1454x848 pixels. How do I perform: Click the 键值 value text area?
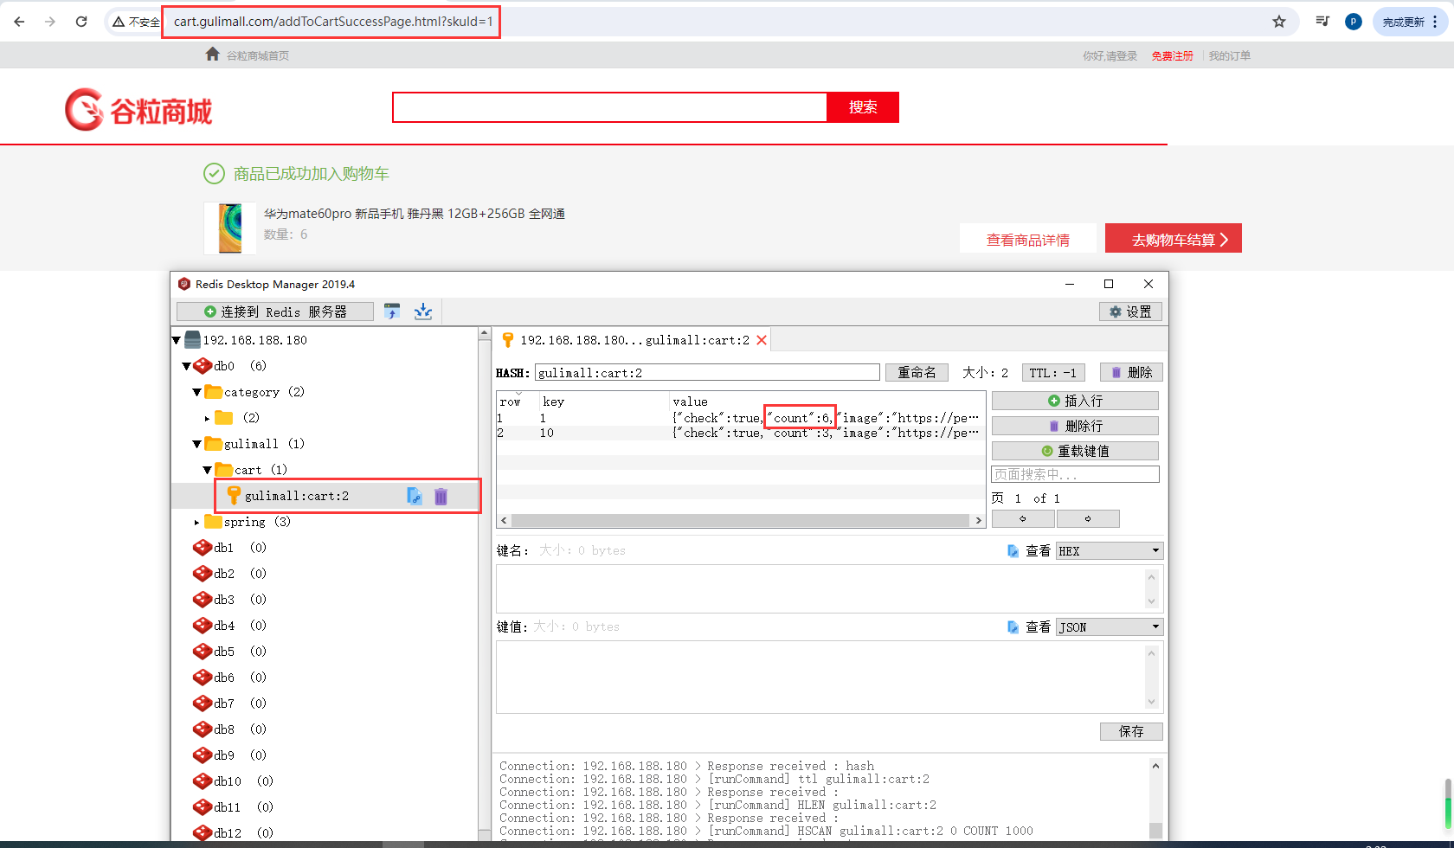click(x=820, y=677)
